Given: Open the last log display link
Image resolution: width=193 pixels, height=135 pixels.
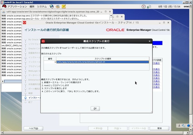Looking at the screenshot, I should click(156, 87).
